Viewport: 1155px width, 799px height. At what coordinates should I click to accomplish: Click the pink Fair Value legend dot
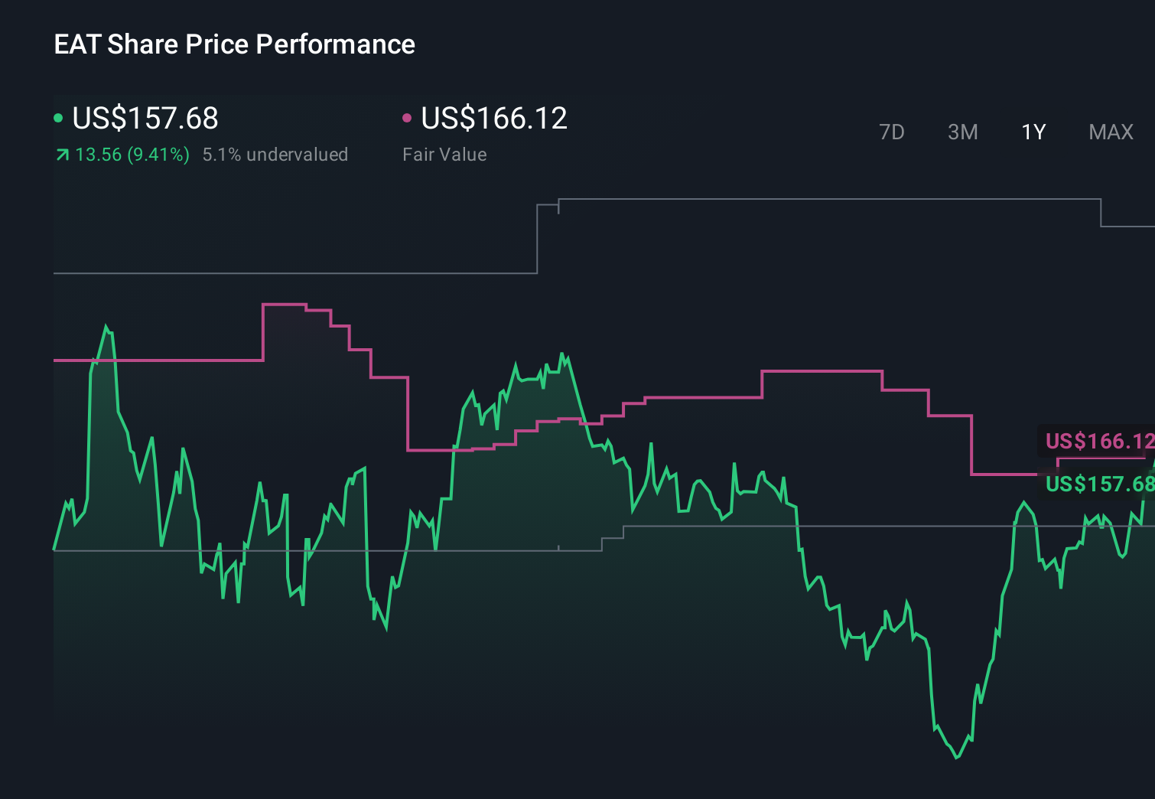pos(408,118)
